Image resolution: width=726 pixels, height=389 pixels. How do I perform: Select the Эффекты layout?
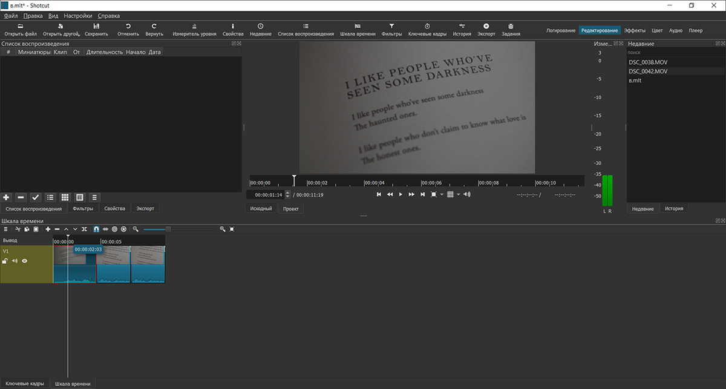tap(635, 30)
